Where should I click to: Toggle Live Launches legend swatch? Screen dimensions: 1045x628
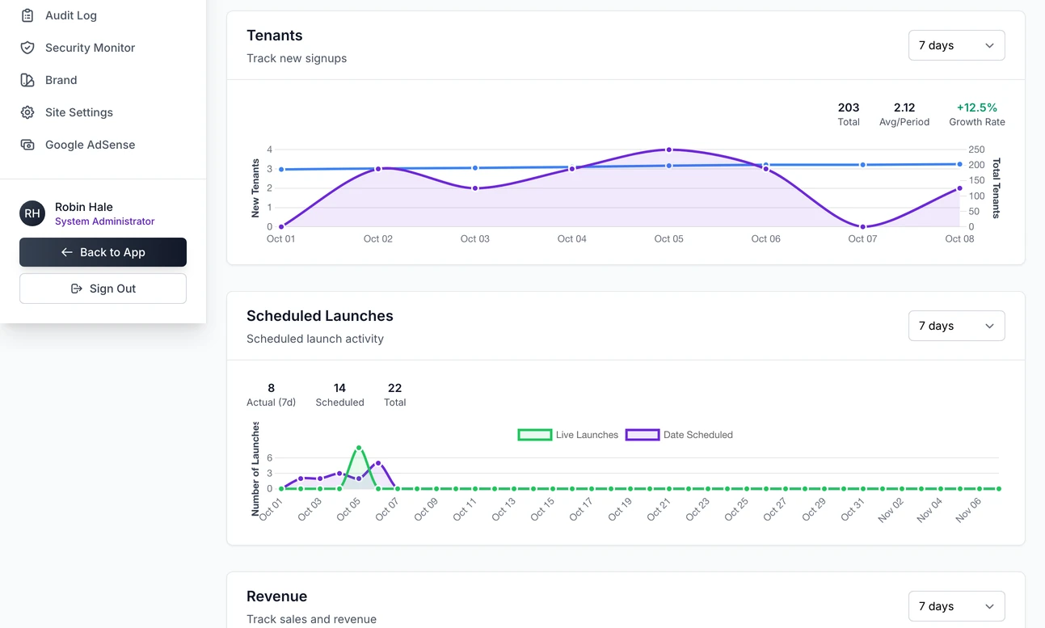point(535,435)
